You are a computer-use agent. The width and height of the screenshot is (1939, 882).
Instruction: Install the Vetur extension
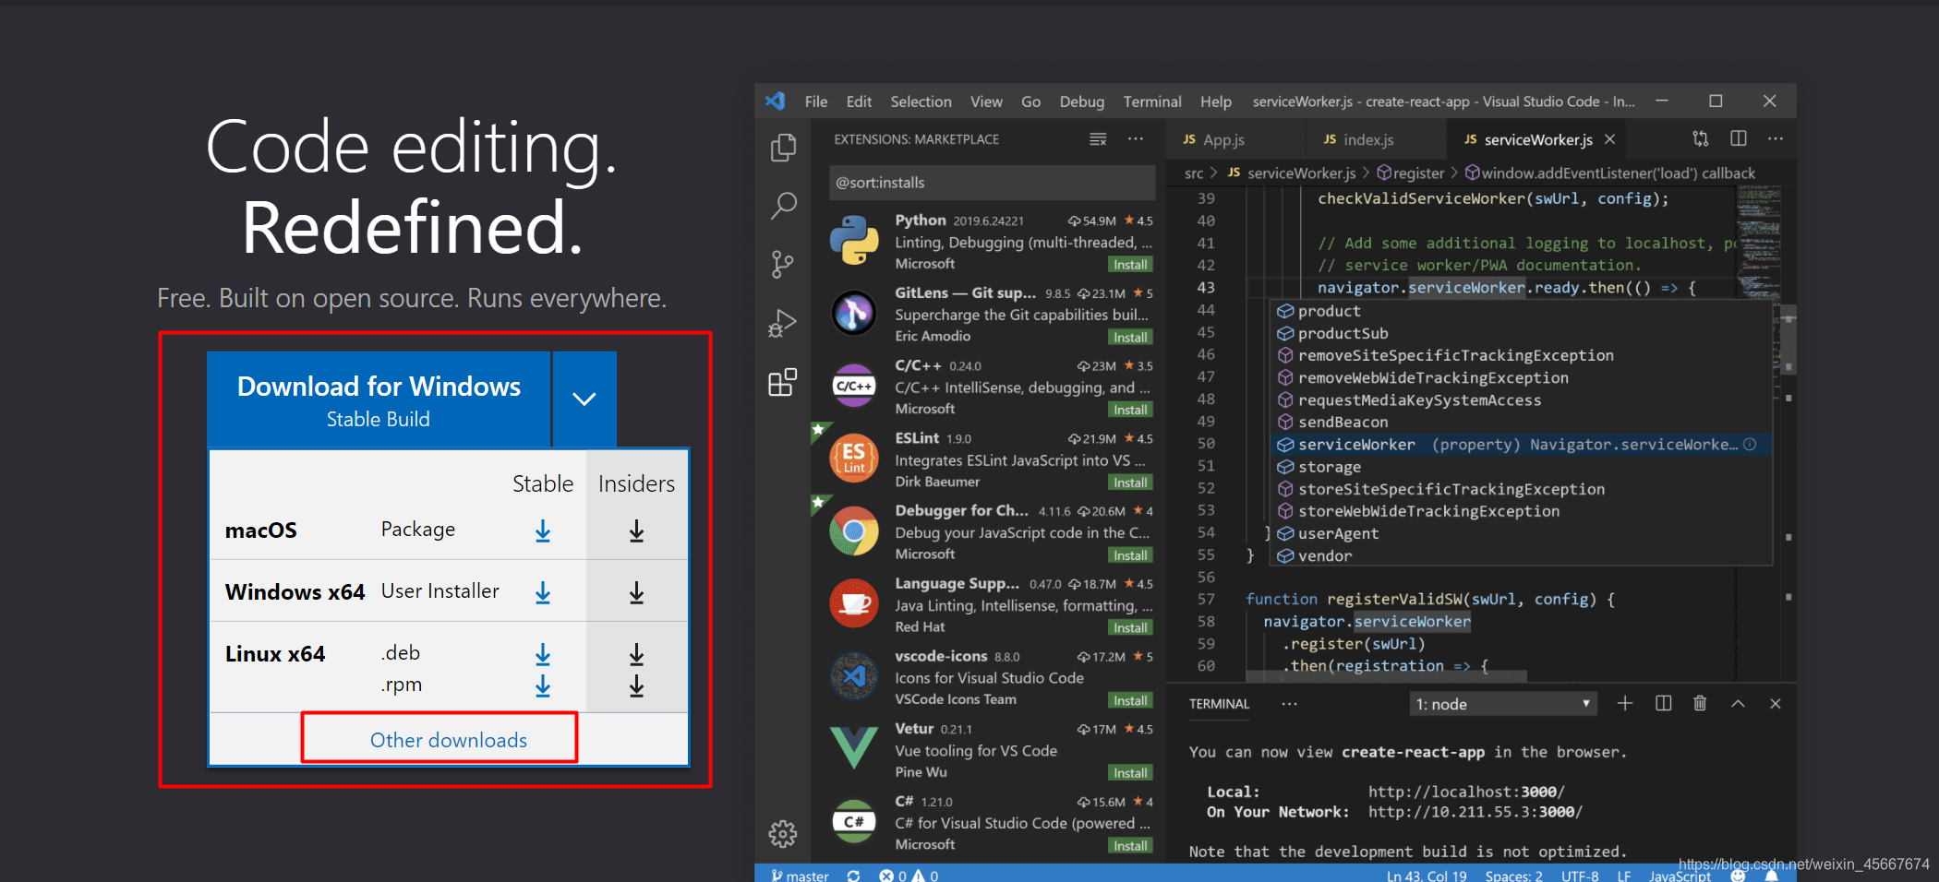pos(1130,773)
